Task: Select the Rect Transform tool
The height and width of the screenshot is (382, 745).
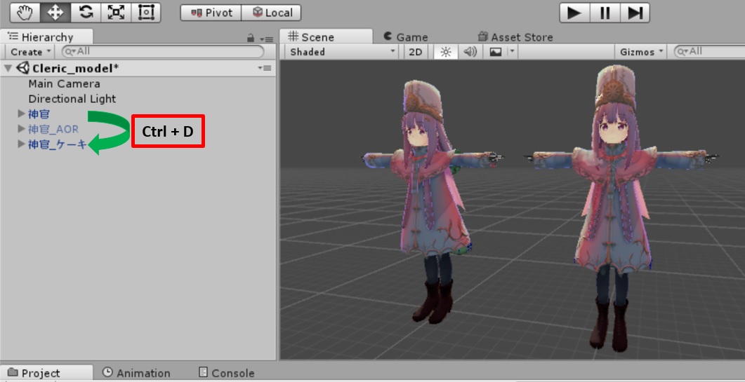Action: coord(145,12)
